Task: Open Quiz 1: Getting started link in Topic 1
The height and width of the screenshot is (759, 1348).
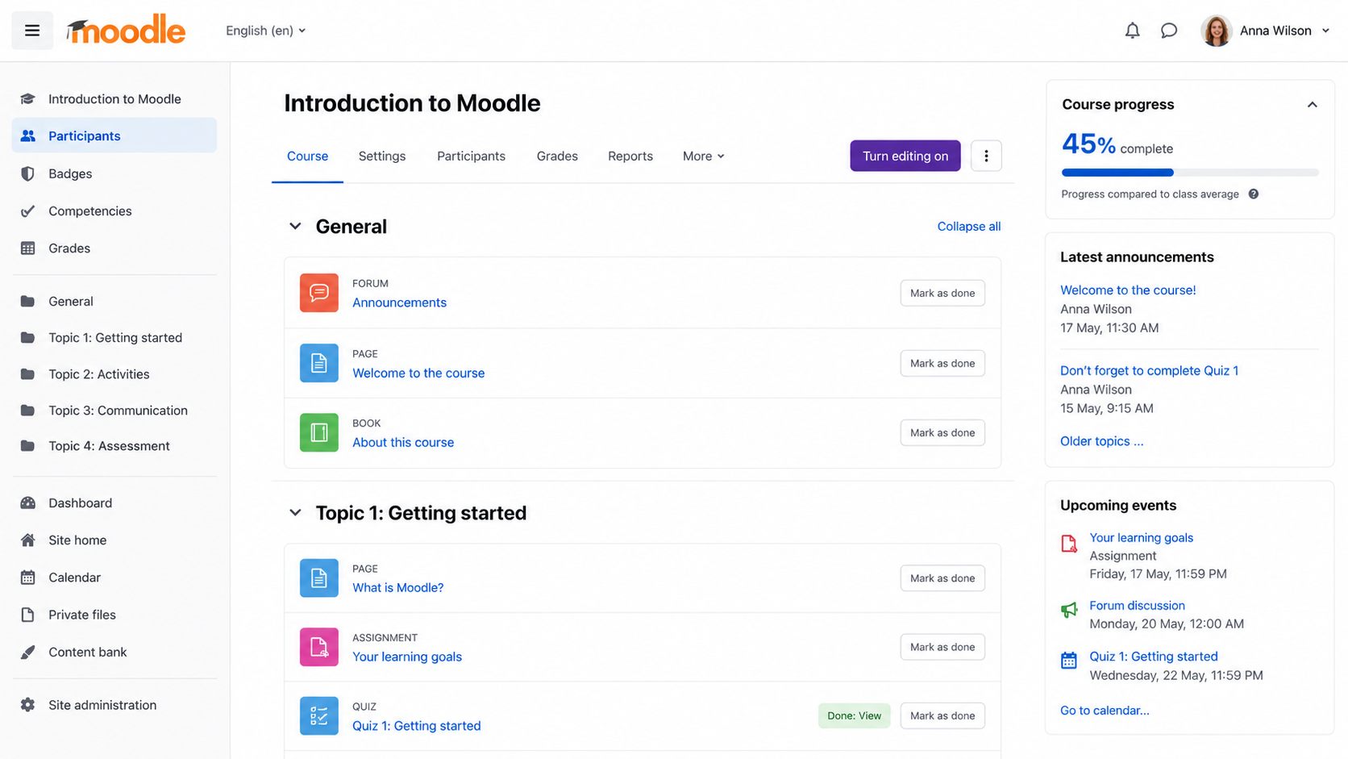Action: tap(416, 726)
